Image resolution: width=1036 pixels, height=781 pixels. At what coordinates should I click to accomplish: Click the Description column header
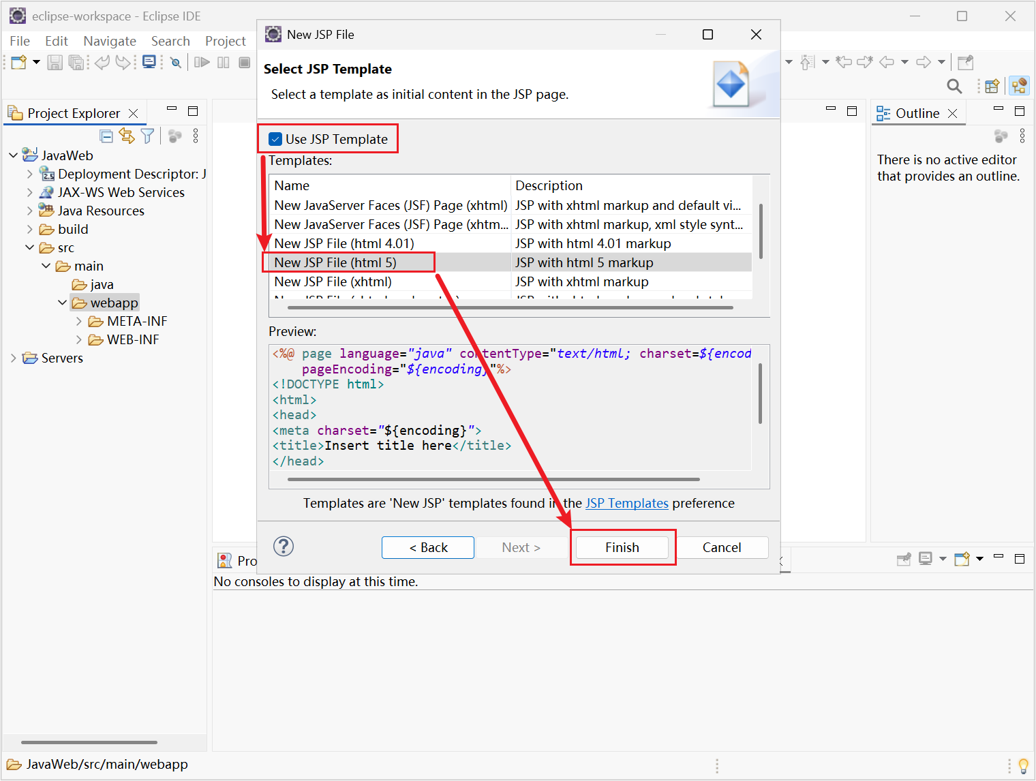(x=631, y=185)
